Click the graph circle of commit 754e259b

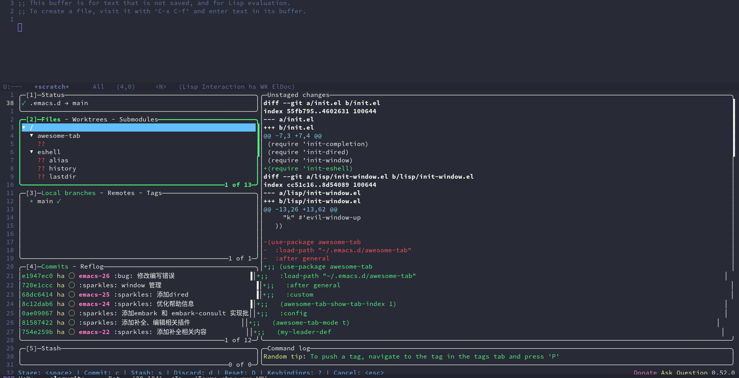click(72, 332)
